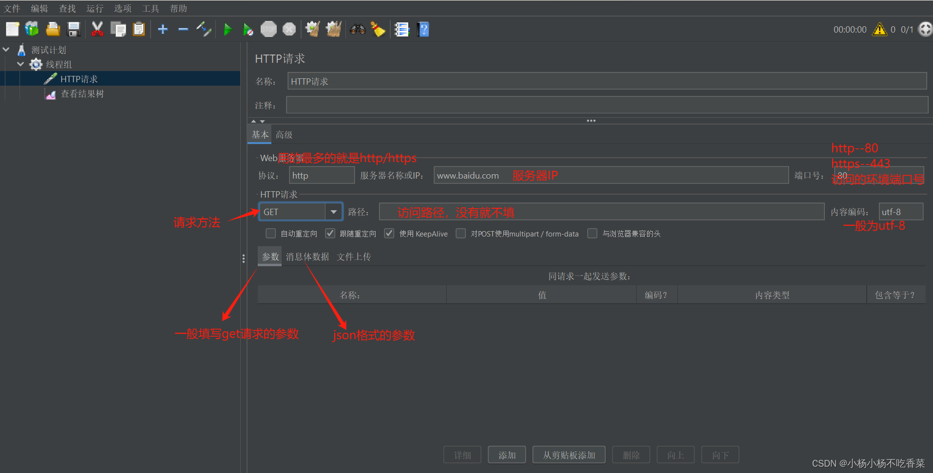933x473 pixels.
Task: Click the 路径 input field
Action: pos(602,212)
